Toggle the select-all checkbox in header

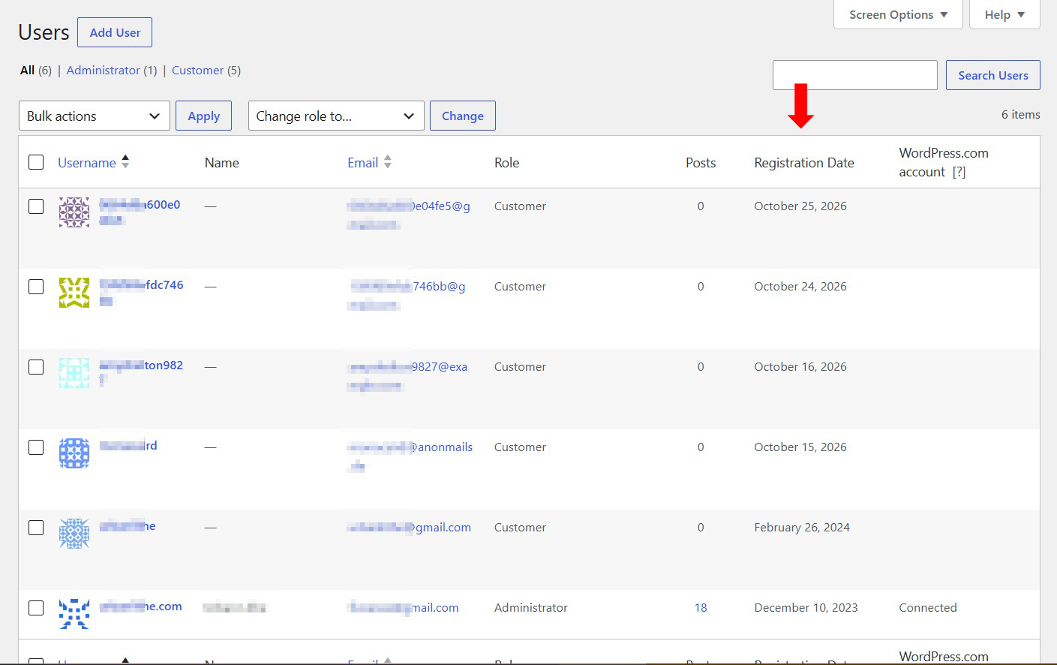[36, 162]
